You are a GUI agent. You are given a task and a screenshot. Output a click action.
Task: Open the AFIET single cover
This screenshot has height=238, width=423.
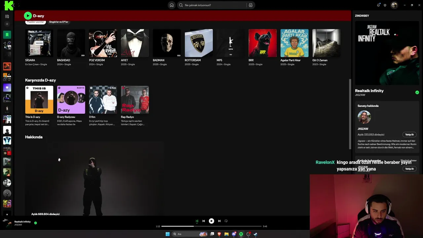coord(135,43)
